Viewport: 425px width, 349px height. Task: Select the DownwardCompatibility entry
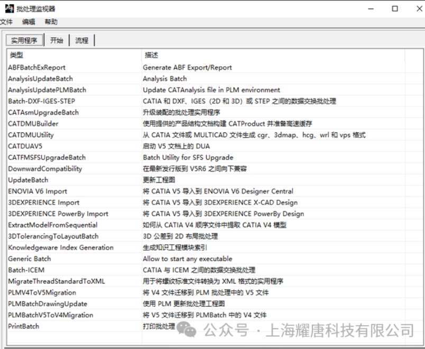(x=45, y=169)
